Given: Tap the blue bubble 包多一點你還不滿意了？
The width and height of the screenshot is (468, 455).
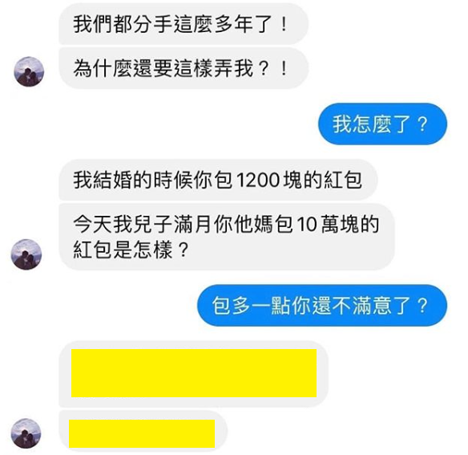Looking at the screenshot, I should 322,305.
